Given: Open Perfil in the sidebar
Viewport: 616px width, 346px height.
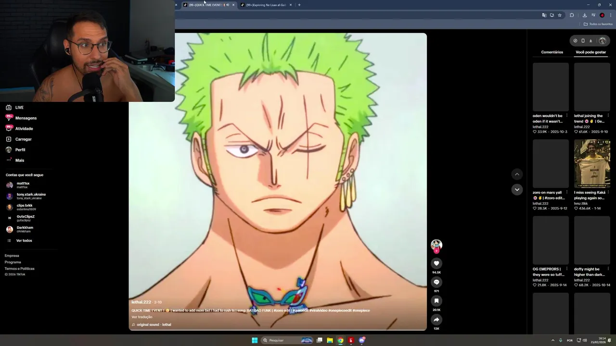Looking at the screenshot, I should (x=15, y=150).
